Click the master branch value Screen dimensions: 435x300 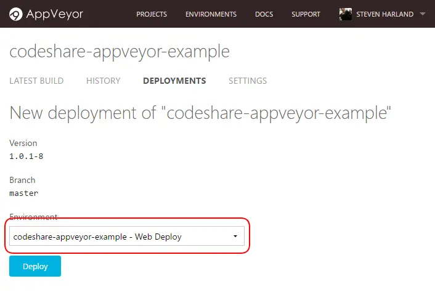pyautogui.click(x=24, y=193)
